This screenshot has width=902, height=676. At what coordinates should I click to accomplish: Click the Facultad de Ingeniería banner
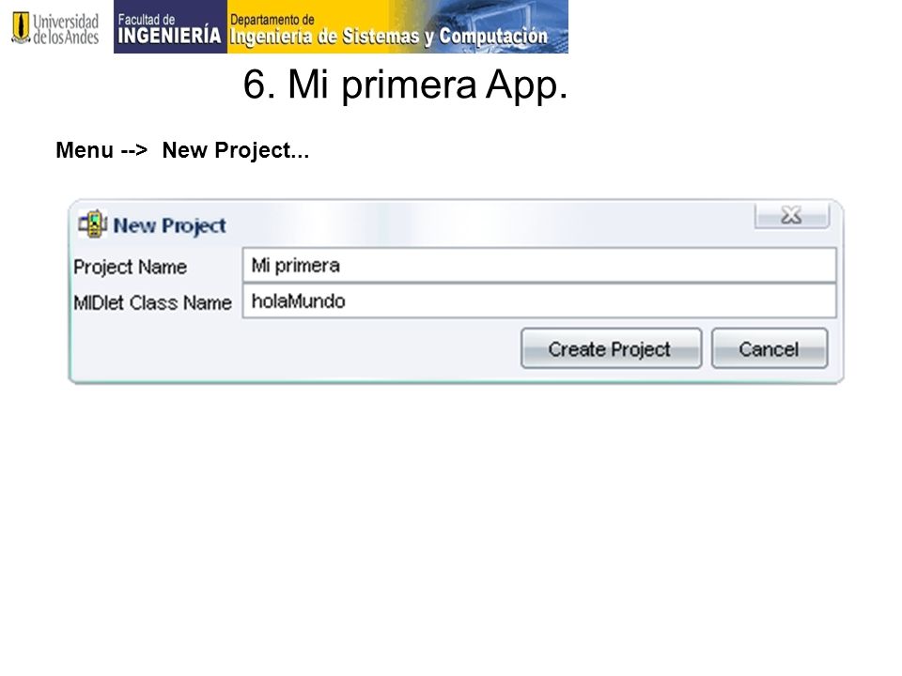tap(170, 27)
